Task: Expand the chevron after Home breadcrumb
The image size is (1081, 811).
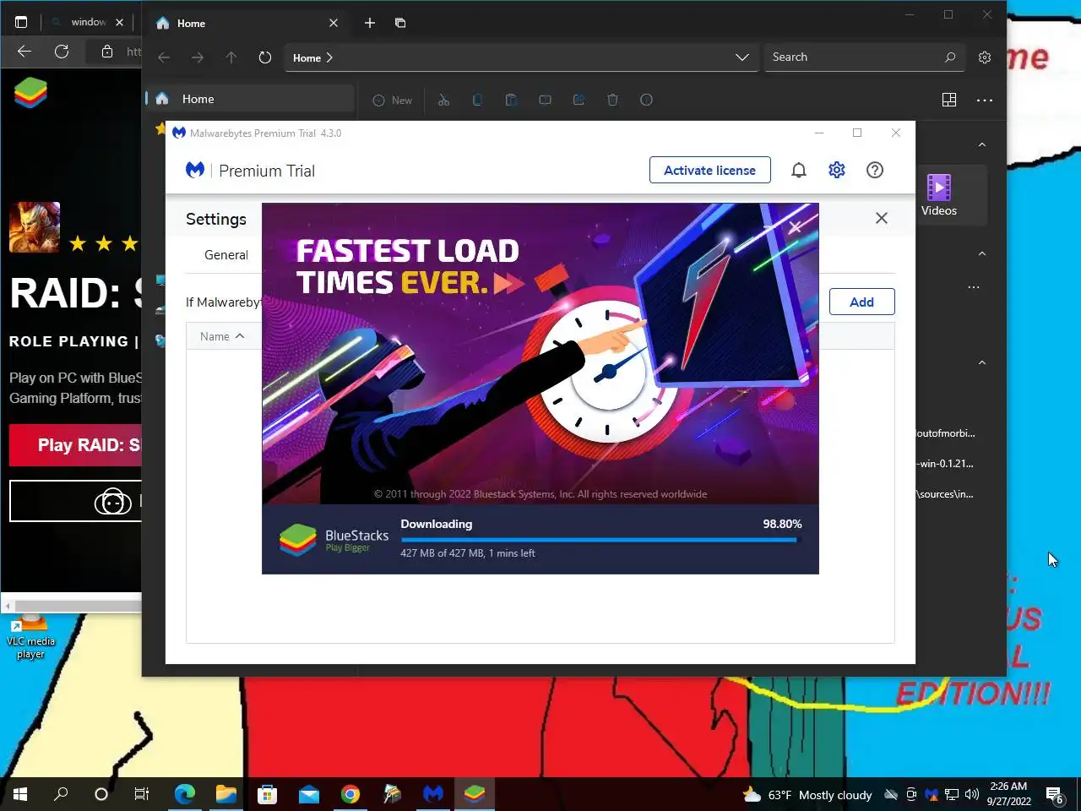Action: (329, 57)
